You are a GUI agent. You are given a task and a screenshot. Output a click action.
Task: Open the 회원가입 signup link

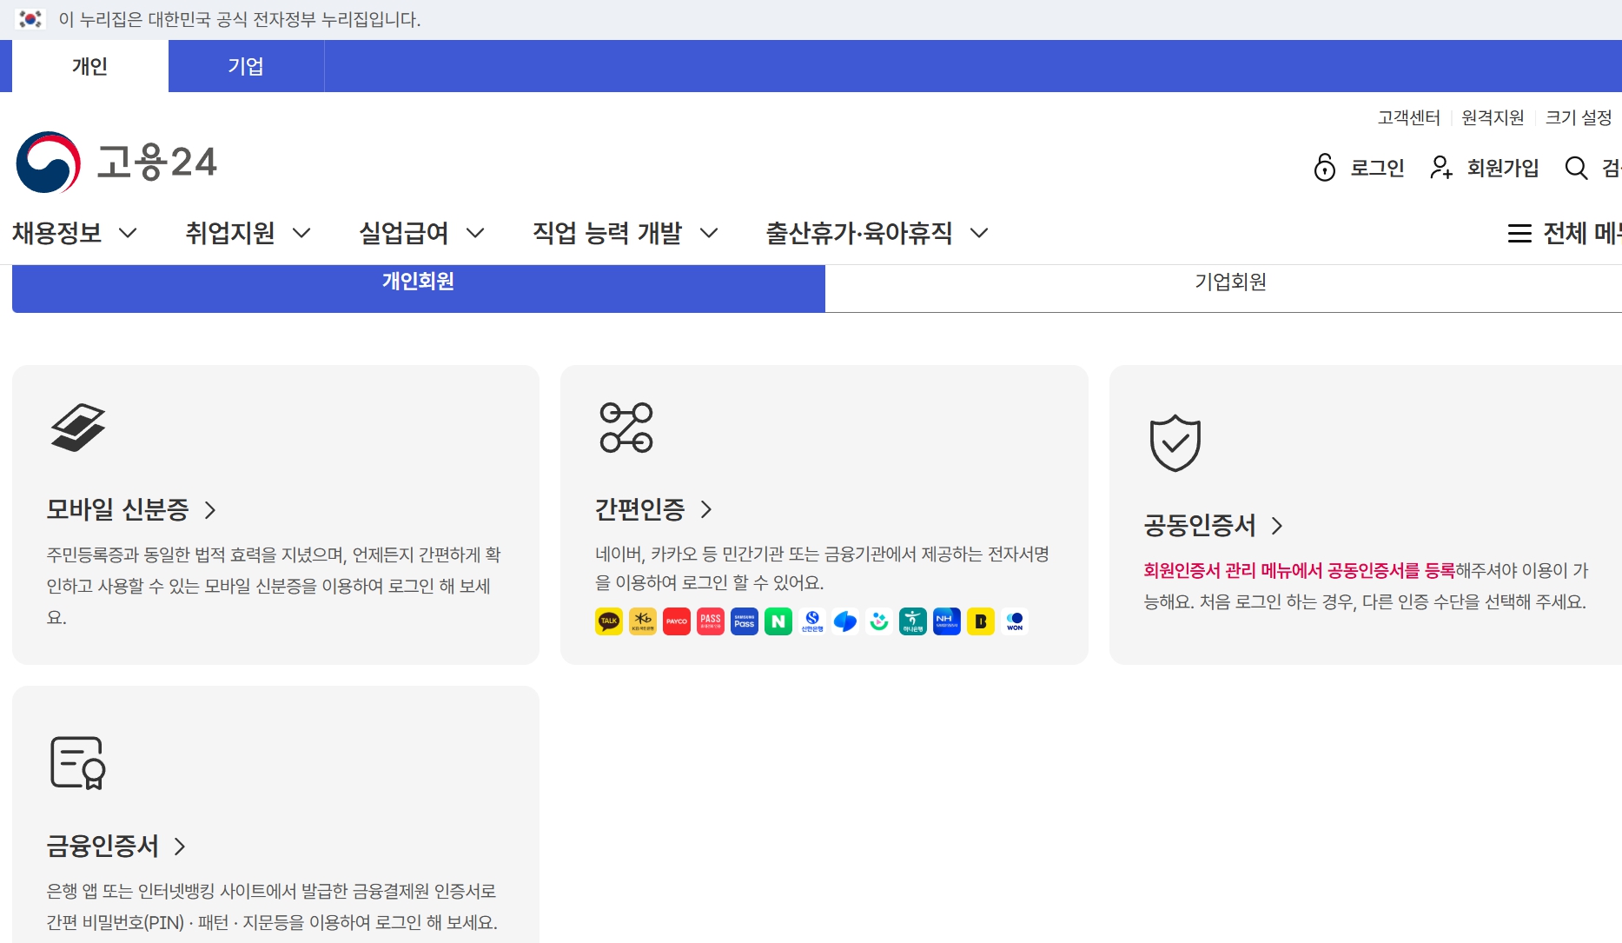coord(1500,168)
